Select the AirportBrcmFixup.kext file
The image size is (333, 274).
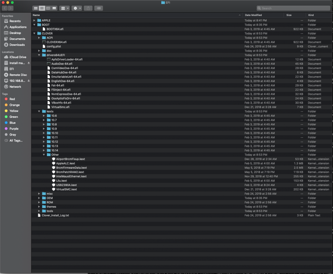71,159
